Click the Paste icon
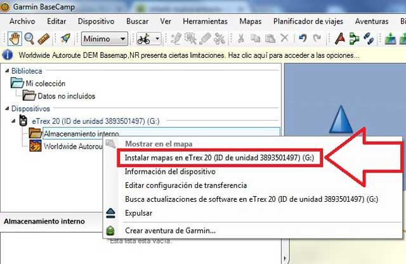 (x=270, y=39)
